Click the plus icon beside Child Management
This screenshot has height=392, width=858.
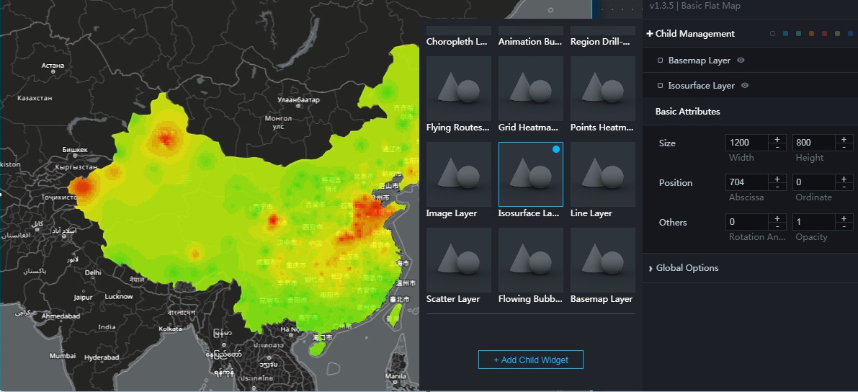[650, 34]
